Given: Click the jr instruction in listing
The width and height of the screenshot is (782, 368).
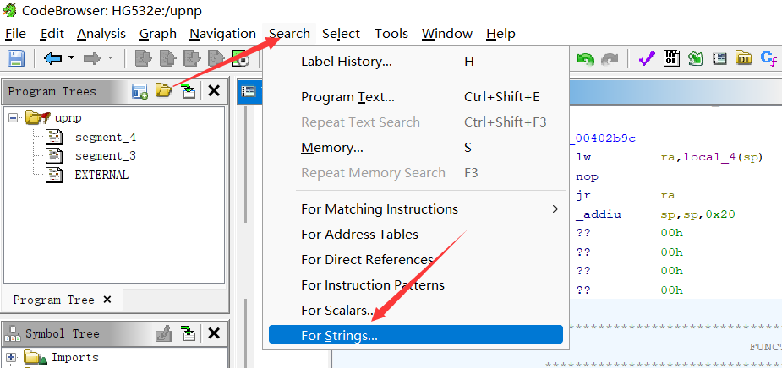Looking at the screenshot, I should [583, 195].
